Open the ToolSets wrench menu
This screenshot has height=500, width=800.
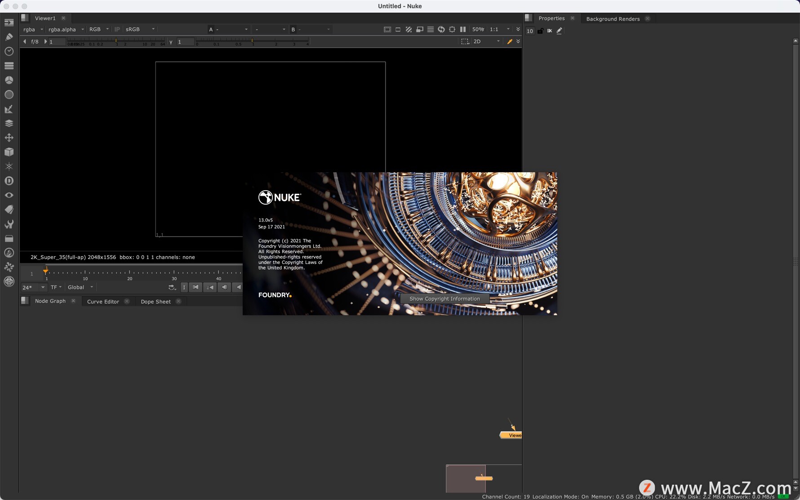point(9,224)
